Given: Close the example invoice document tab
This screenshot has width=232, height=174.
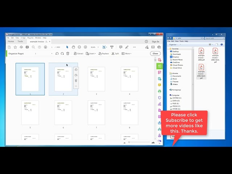Looking at the screenshot, I should (x=50, y=42).
